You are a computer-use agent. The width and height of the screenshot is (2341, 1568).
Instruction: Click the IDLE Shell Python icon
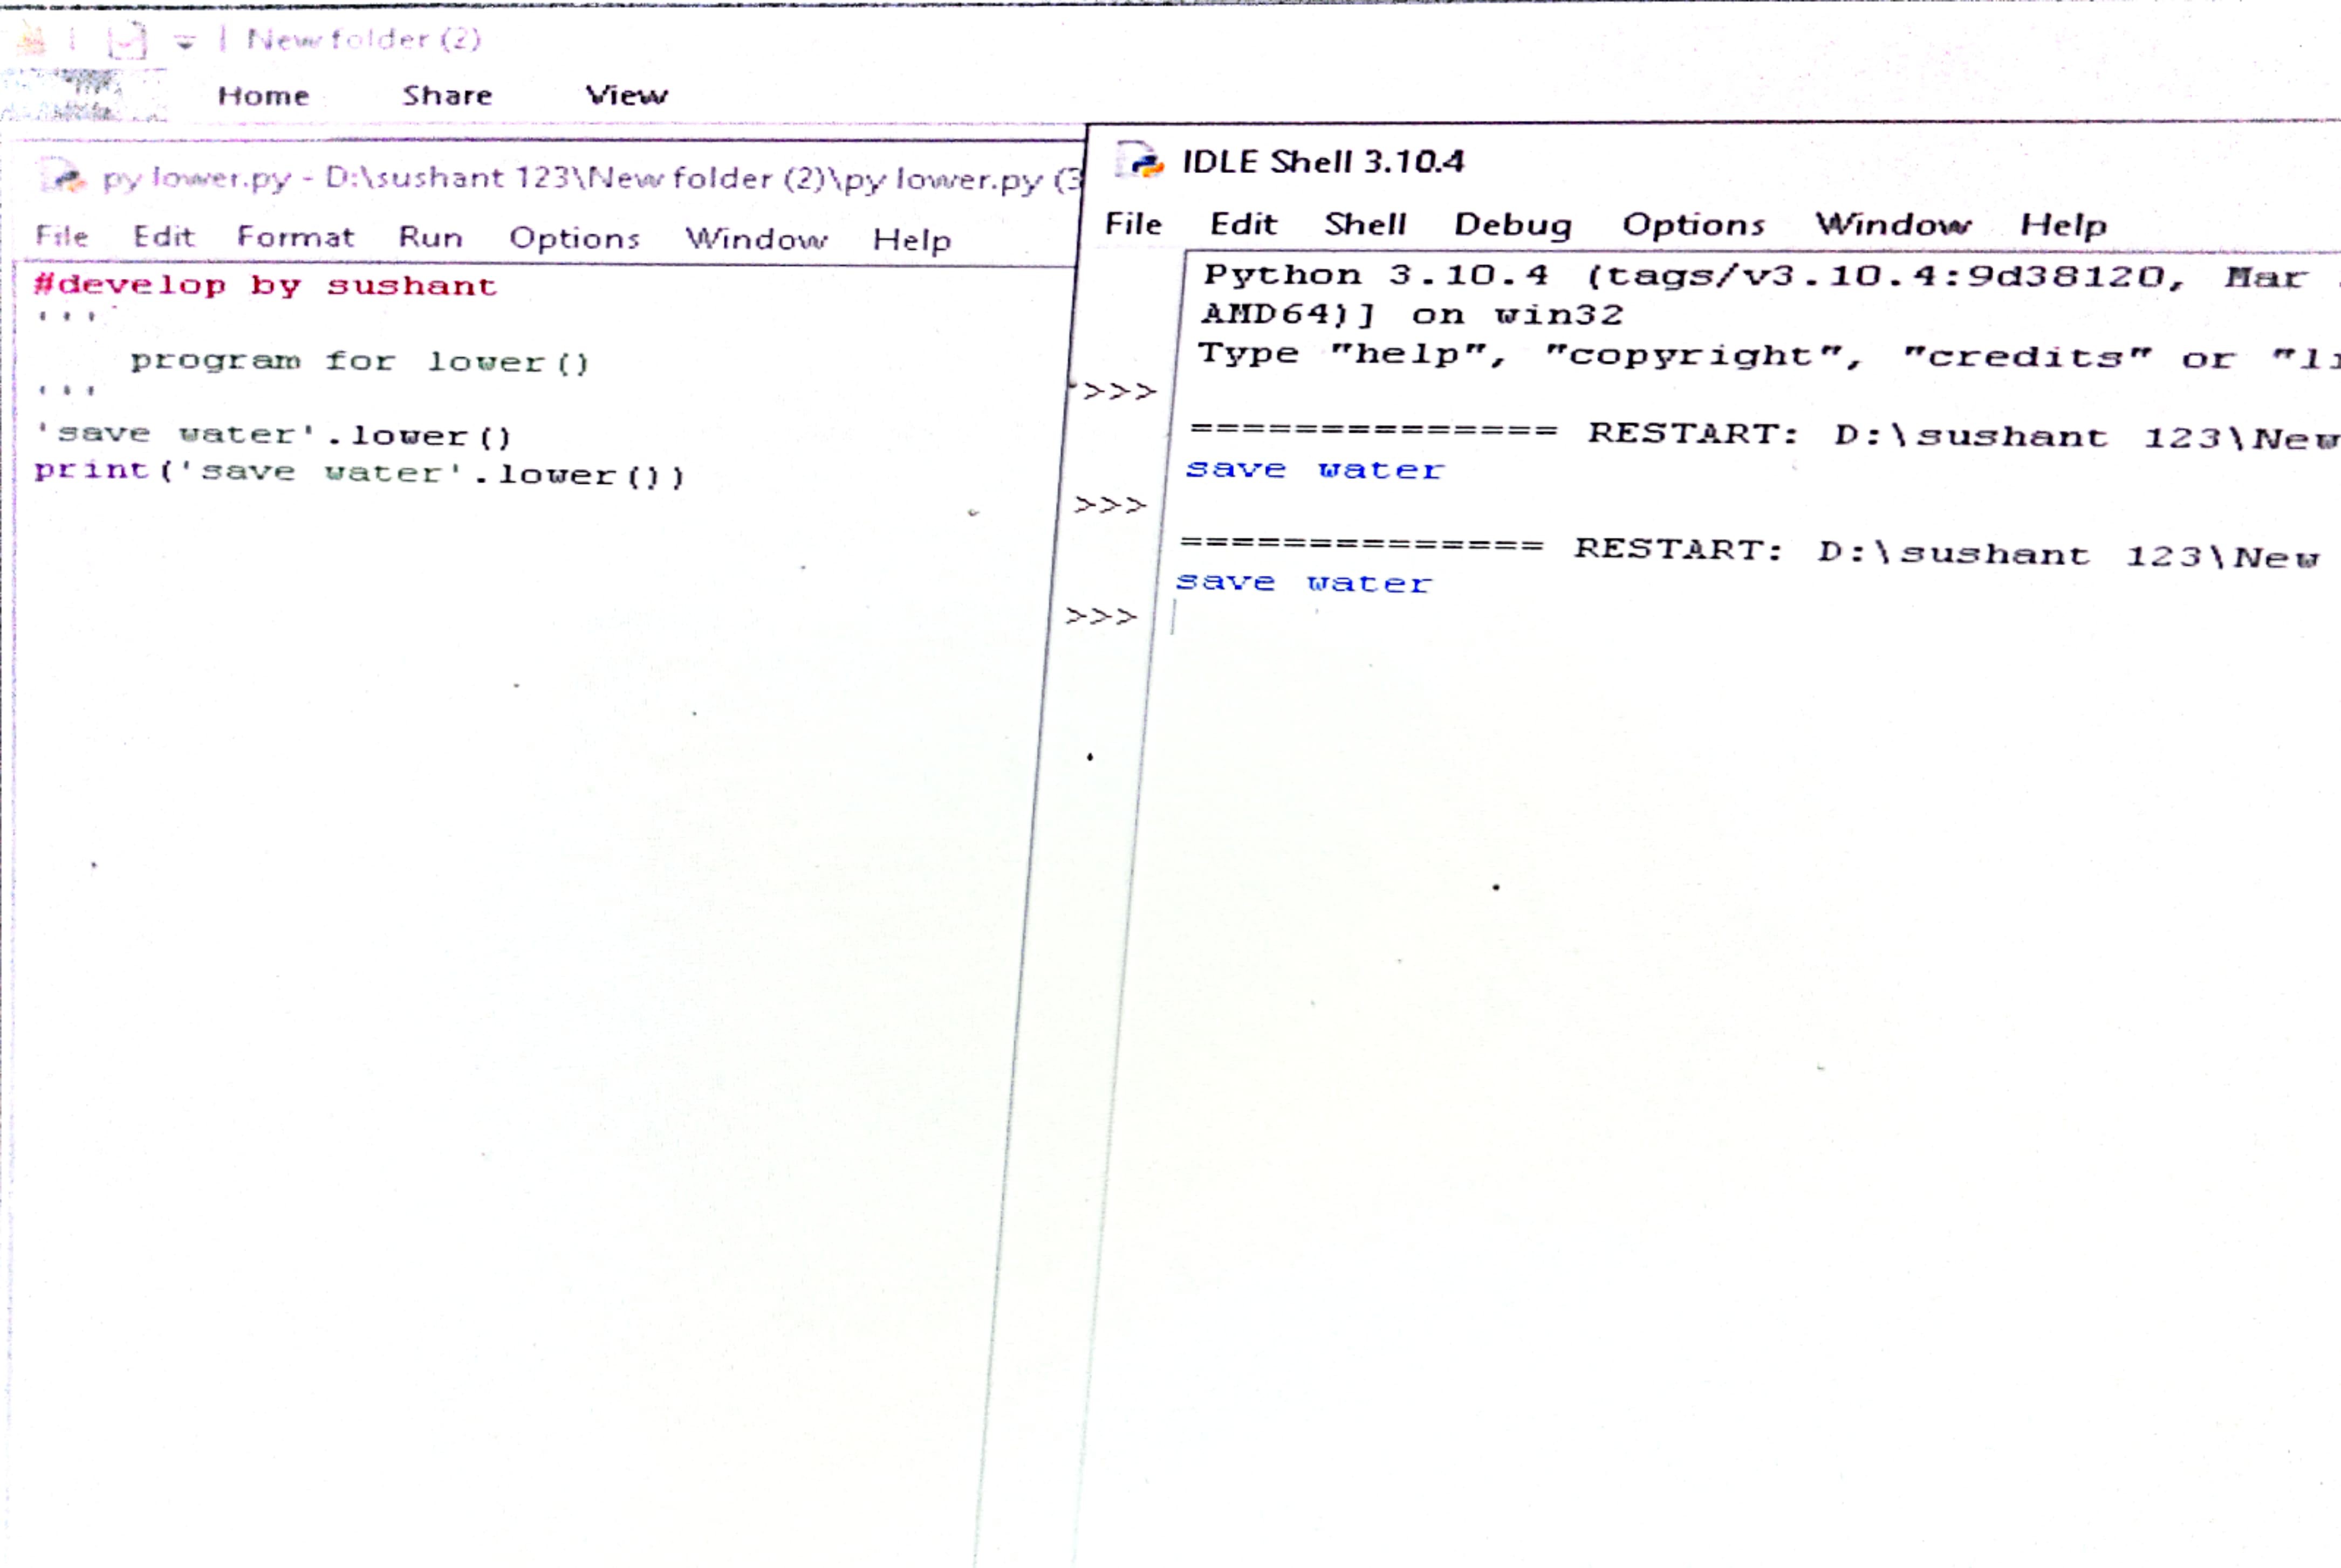pyautogui.click(x=1140, y=160)
